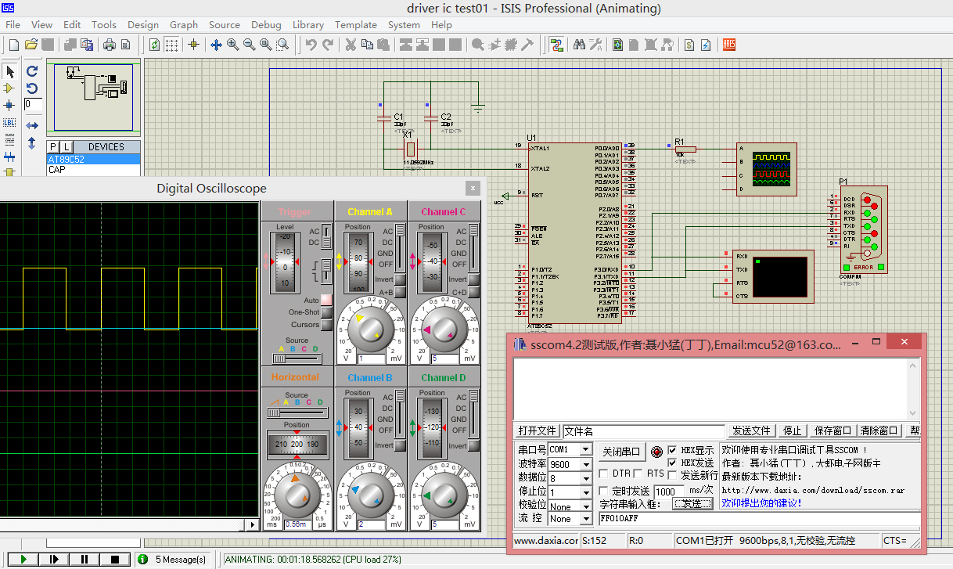The height and width of the screenshot is (569, 953).
Task: Zoom in using magnifier plus
Action: point(233,45)
